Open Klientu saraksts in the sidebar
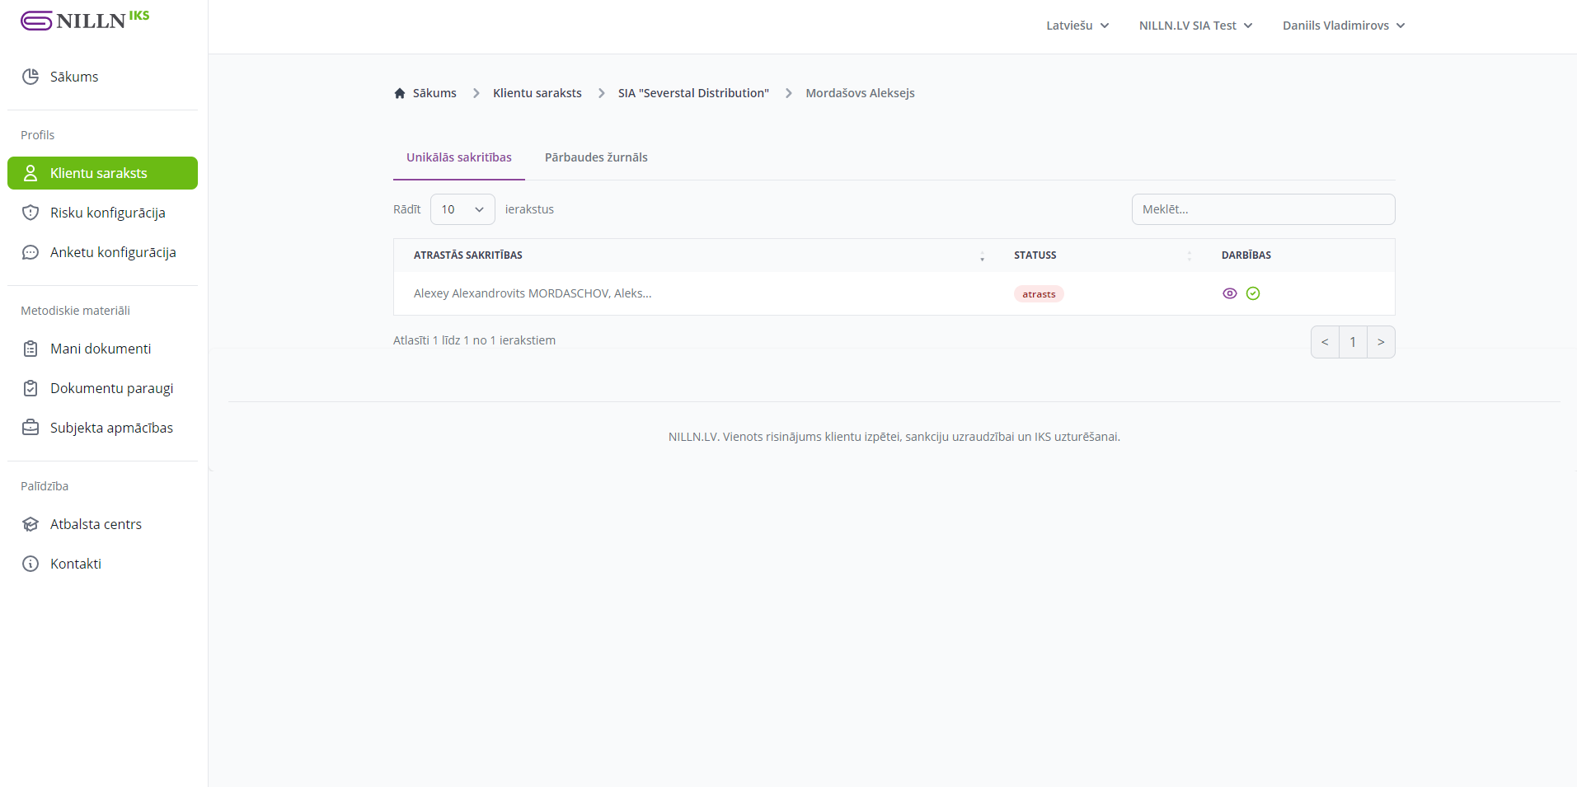Viewport: 1577px width, 787px height. pyautogui.click(x=102, y=173)
